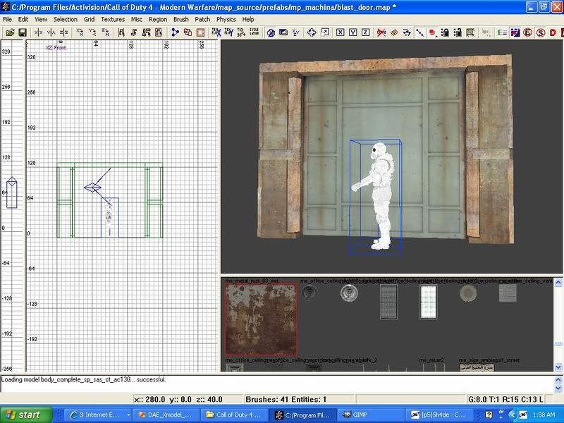Open the Patch menu

(x=202, y=20)
